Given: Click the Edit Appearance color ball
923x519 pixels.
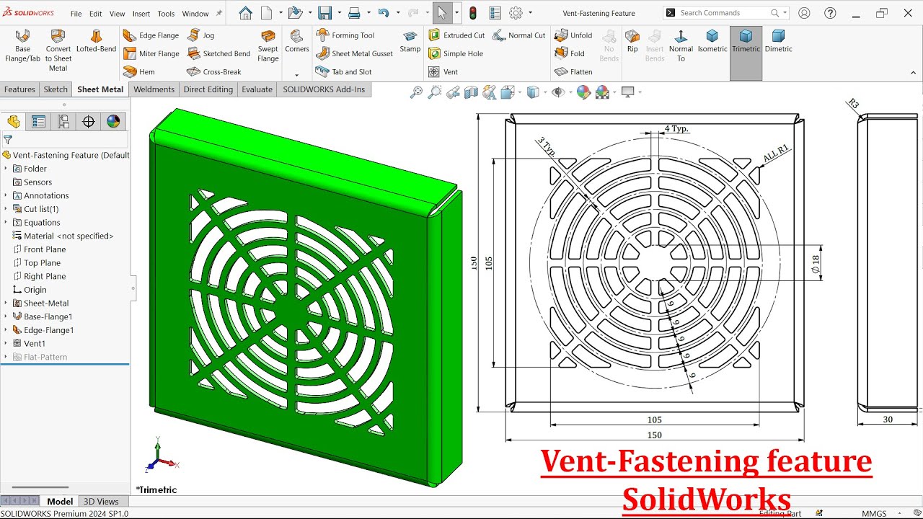Looking at the screenshot, I should click(583, 92).
